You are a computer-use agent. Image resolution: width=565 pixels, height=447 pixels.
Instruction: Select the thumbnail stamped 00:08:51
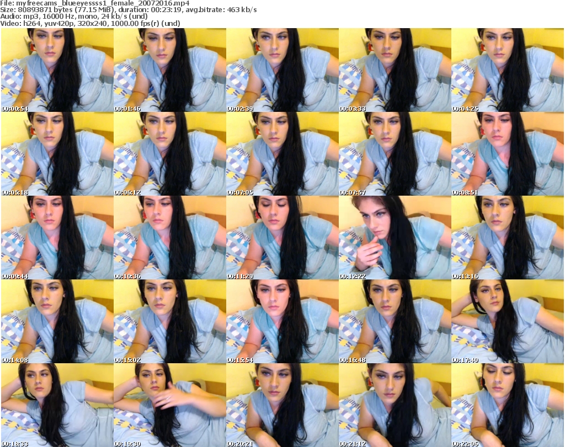coord(508,154)
